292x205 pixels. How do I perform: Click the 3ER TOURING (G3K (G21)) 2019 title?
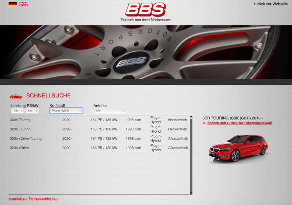coord(233,118)
